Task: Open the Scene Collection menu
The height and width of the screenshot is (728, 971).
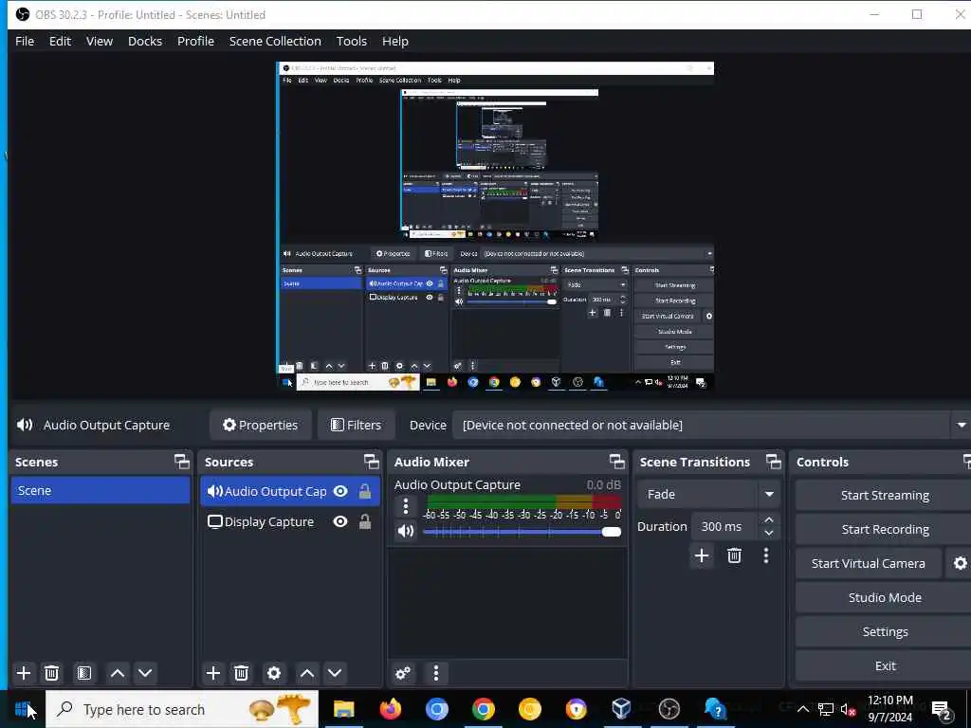Action: [275, 41]
